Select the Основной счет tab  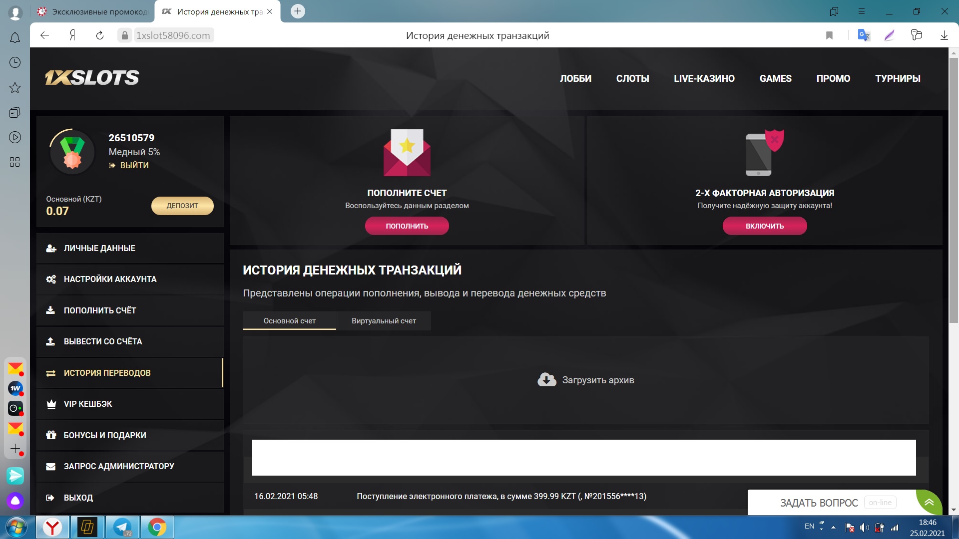coord(289,321)
